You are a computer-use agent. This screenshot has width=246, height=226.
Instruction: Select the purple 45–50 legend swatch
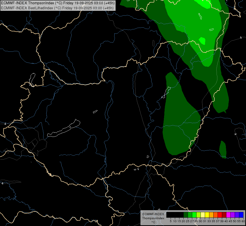point(233,215)
